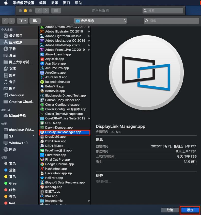The width and height of the screenshot is (201, 215).
Task: Select the 橙色 tag
Action: (19, 196)
